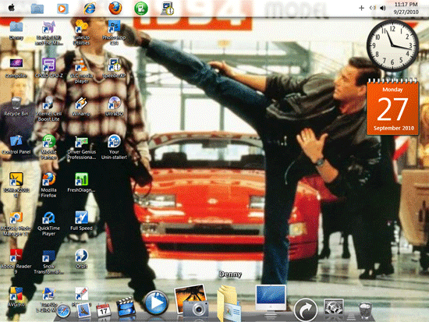Click the orange Monday 27 calendar gadget
Screen dimensions: 429x322
393,107
